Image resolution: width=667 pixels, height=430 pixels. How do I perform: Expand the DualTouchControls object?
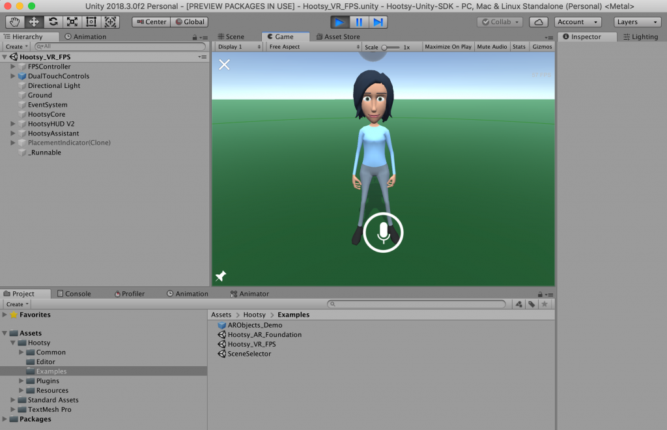(x=13, y=76)
